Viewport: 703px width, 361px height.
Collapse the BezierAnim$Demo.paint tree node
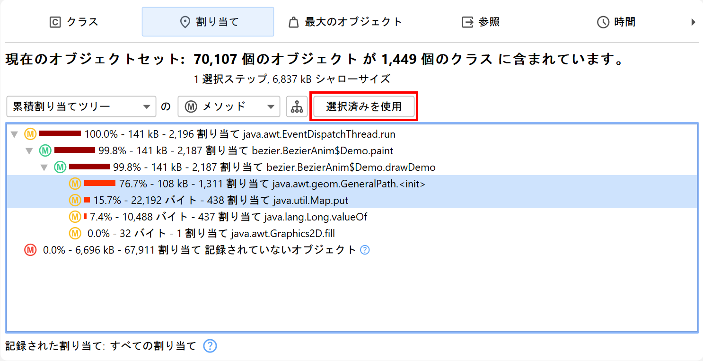pyautogui.click(x=29, y=151)
